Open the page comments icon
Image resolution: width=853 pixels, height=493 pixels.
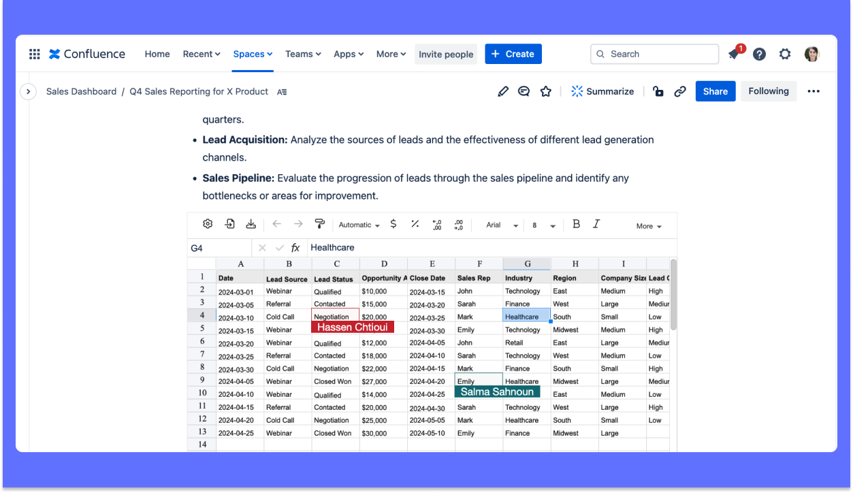(524, 91)
